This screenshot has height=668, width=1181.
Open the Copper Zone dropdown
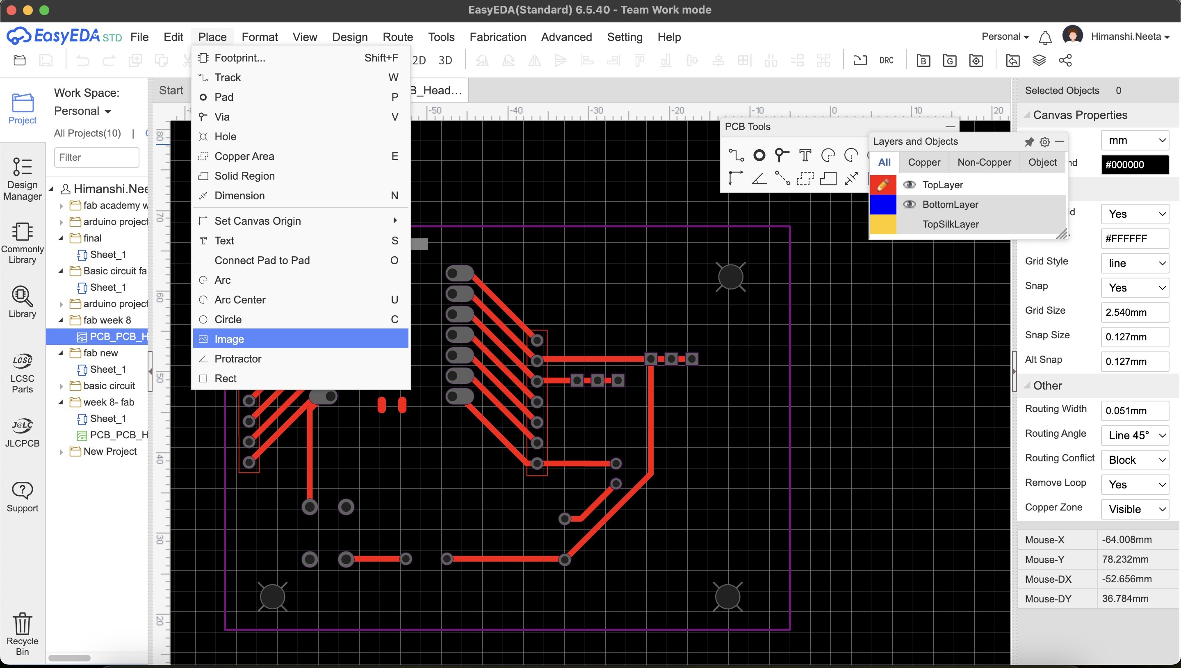(1135, 509)
